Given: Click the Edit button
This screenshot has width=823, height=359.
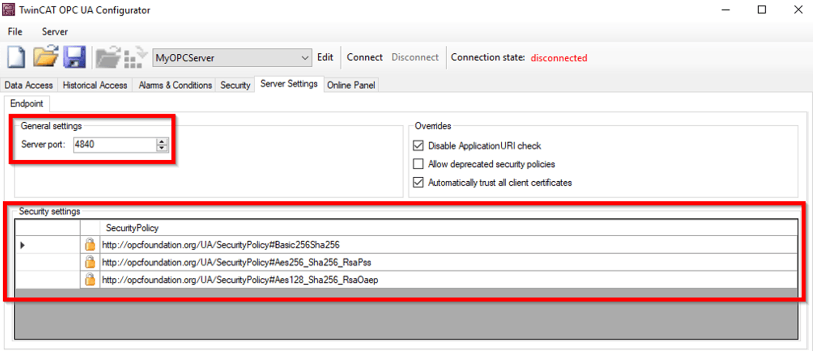Looking at the screenshot, I should (x=325, y=58).
